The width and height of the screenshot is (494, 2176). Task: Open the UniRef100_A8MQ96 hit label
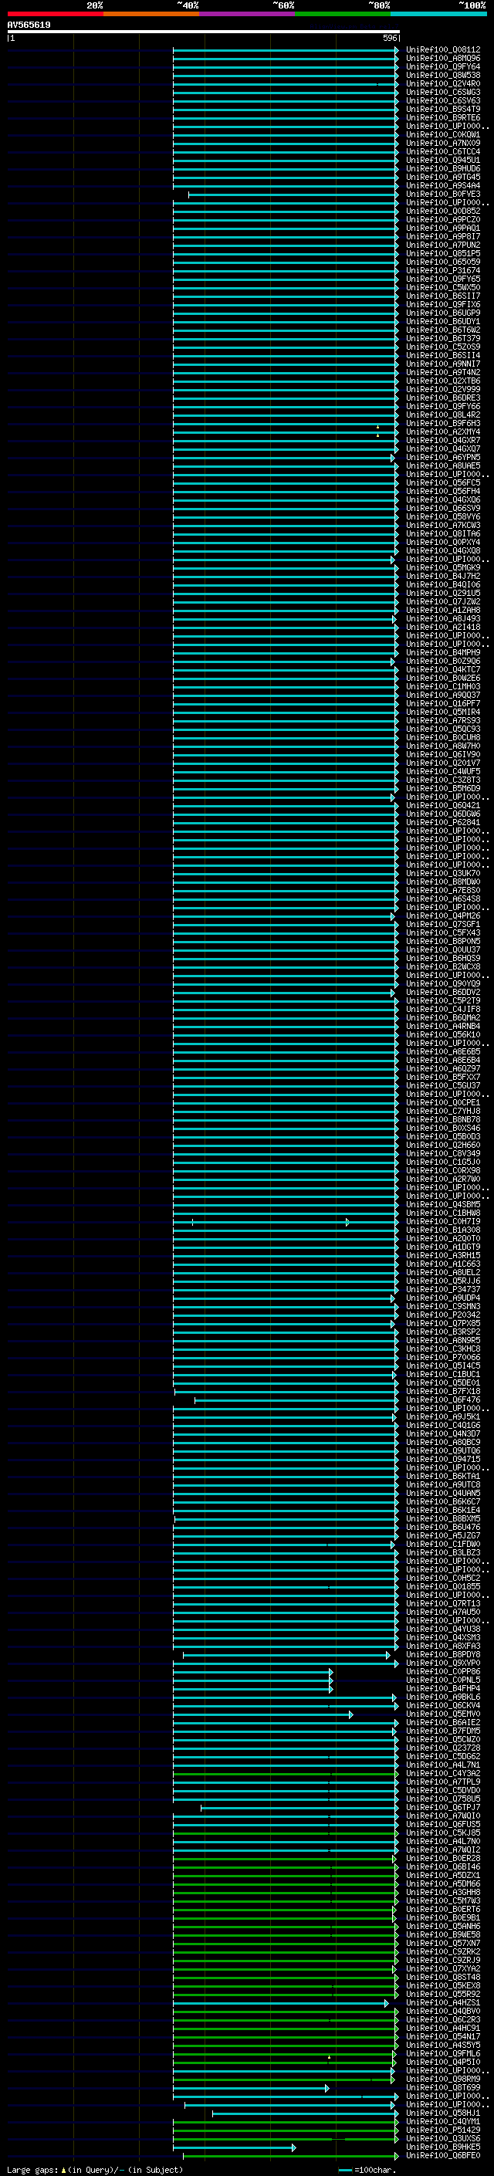pyautogui.click(x=443, y=59)
